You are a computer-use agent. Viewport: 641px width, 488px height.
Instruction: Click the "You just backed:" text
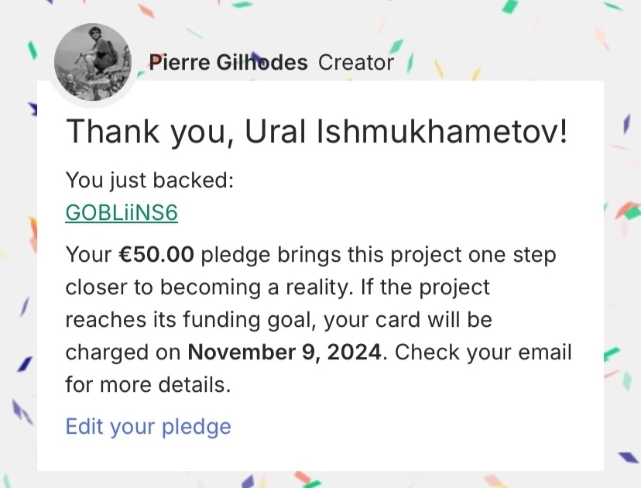click(149, 180)
